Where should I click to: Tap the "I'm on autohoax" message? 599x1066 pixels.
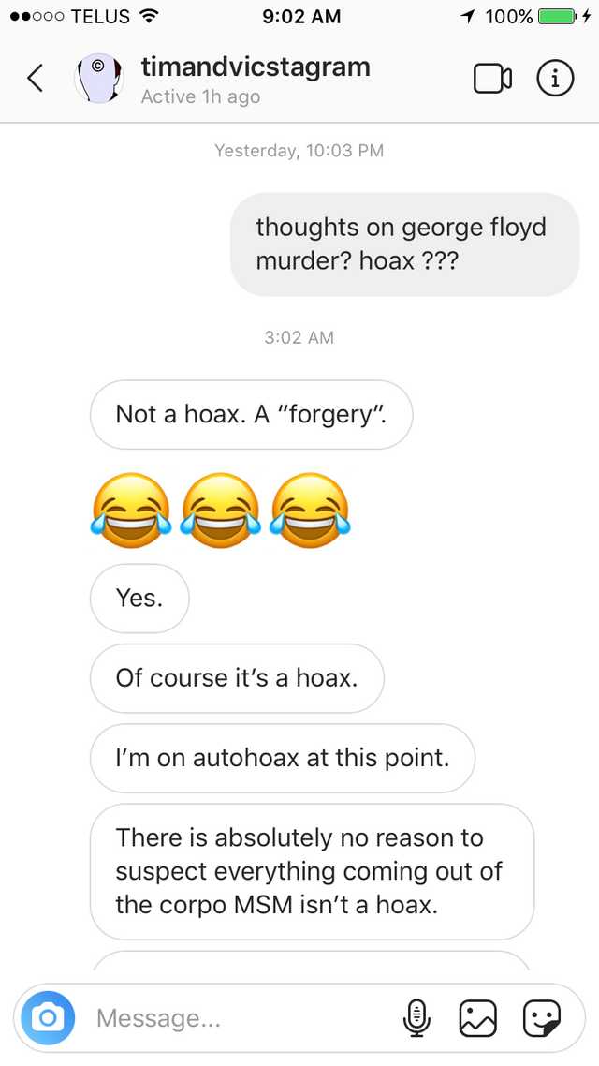[283, 758]
